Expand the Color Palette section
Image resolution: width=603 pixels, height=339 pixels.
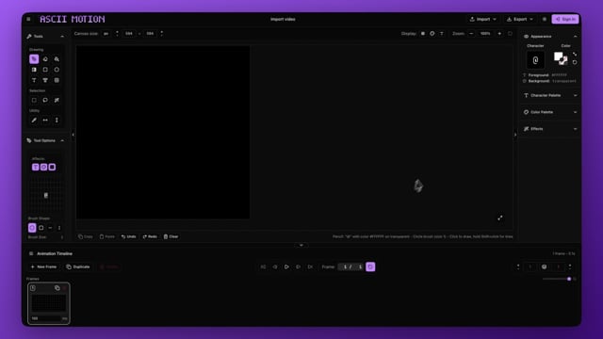[x=576, y=112]
